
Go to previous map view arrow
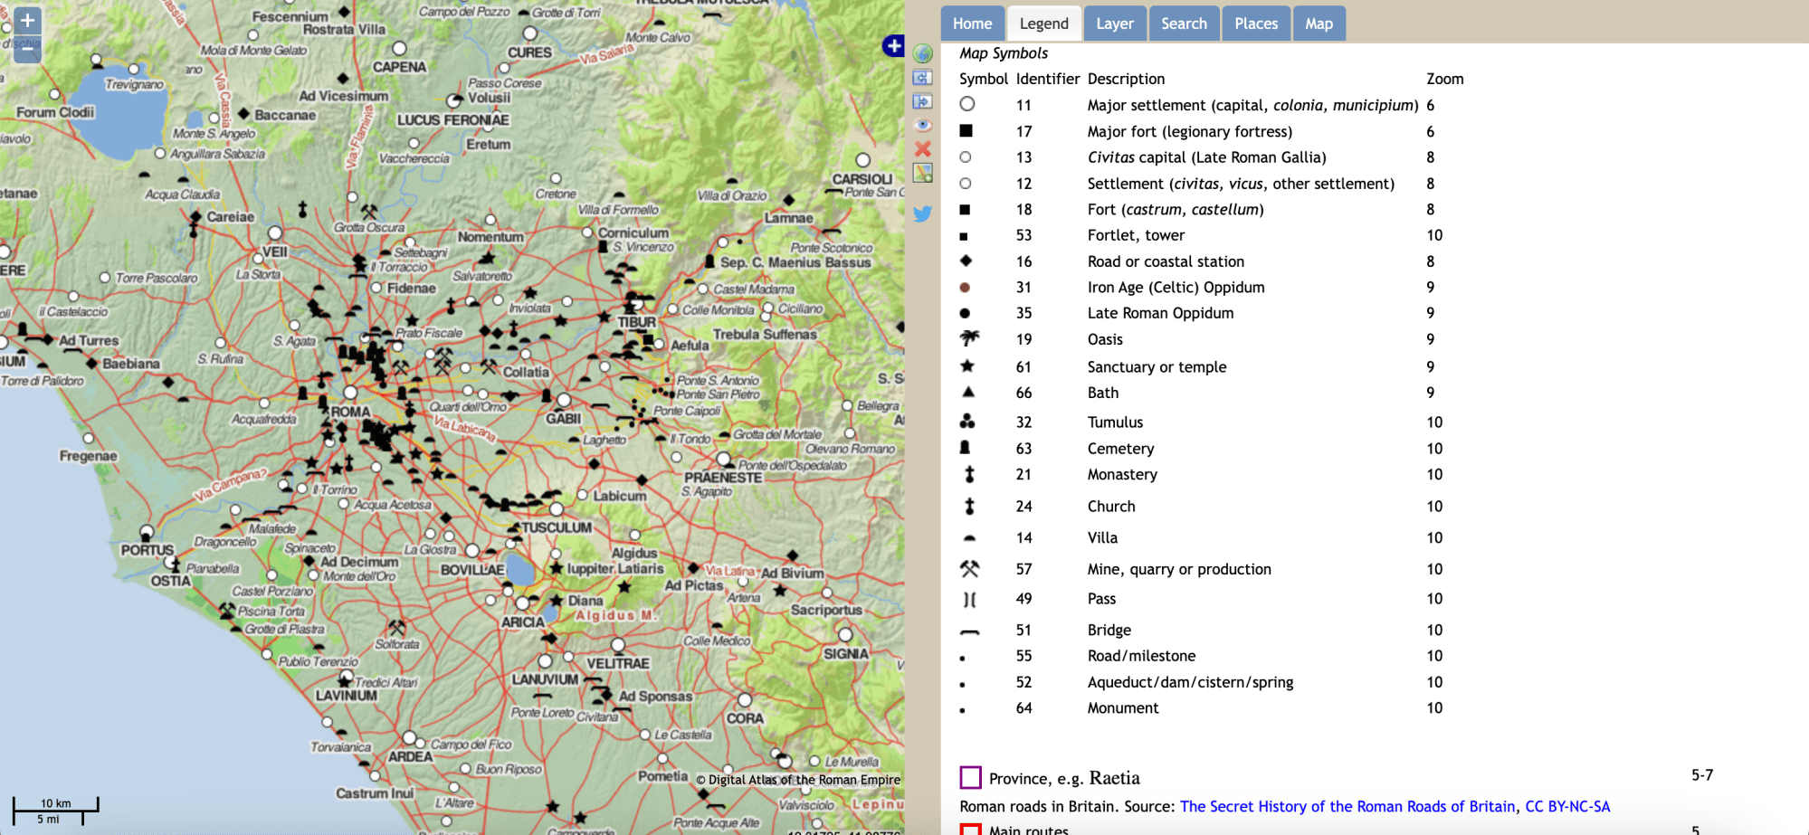point(922,78)
